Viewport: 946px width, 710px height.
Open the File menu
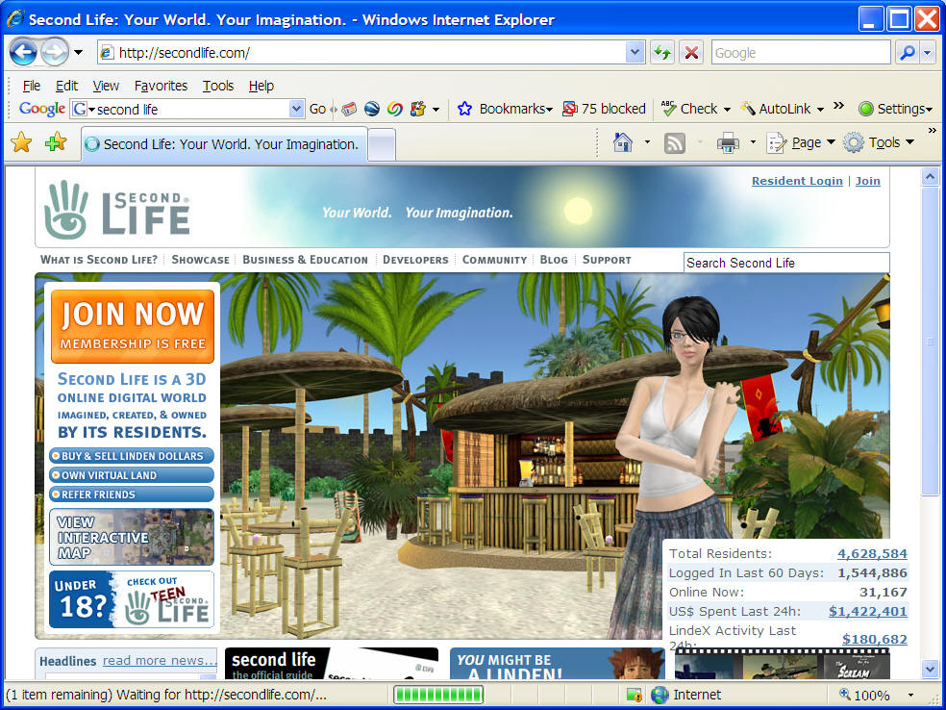[x=32, y=86]
